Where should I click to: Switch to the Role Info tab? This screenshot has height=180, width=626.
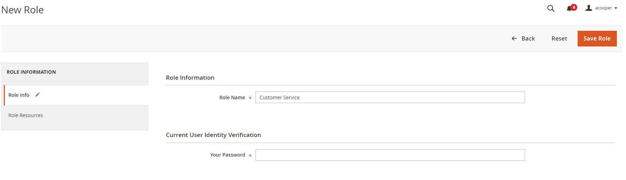point(19,95)
